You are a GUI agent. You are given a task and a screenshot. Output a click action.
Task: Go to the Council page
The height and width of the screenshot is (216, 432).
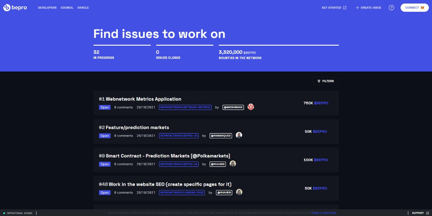[x=67, y=8]
